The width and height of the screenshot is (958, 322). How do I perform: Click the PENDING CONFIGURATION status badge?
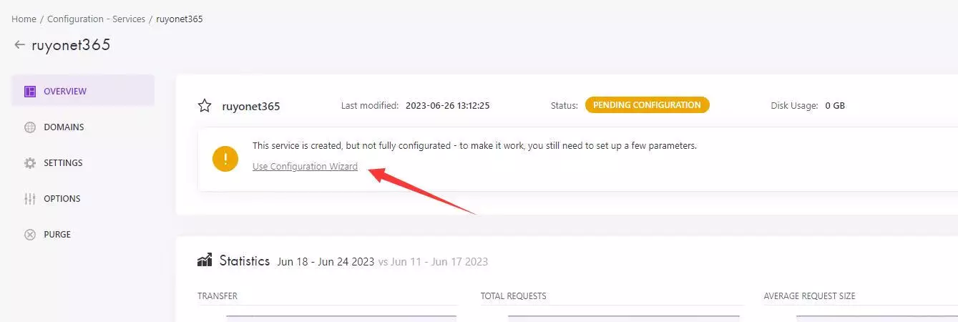647,105
